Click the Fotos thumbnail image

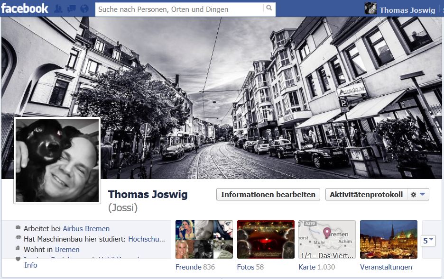pos(266,239)
